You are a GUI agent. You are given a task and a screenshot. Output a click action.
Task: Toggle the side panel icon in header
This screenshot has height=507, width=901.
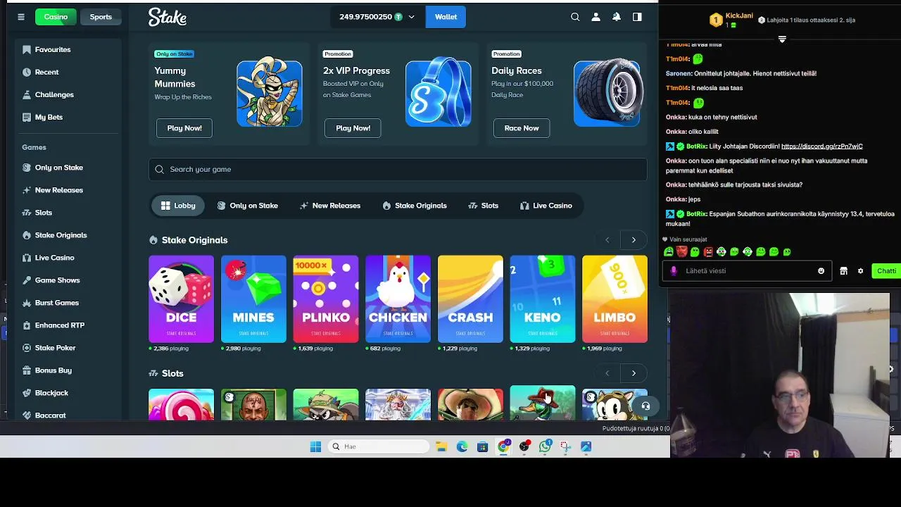[637, 17]
